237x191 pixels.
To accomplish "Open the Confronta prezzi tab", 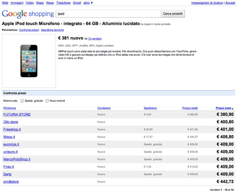I will pos(28,30).
